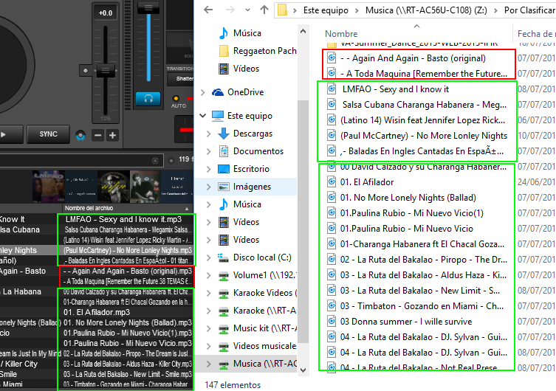This screenshot has width=556, height=391.
Task: Open Escritorio in navigation pane
Action: [251, 169]
